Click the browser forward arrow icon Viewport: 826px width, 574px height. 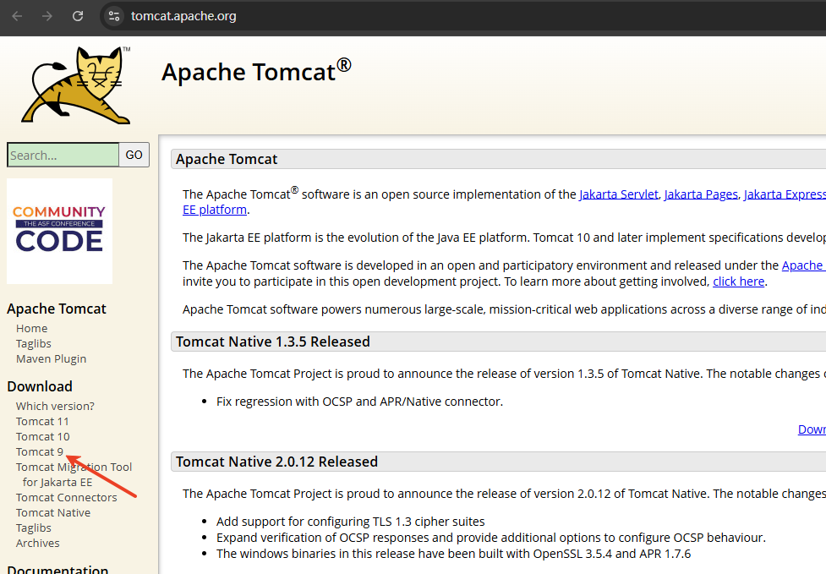tap(47, 16)
